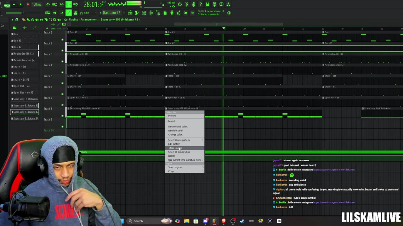Viewport: 403px width, 226px height.
Task: Select the playlist pencil draw tool
Action: pos(24,20)
